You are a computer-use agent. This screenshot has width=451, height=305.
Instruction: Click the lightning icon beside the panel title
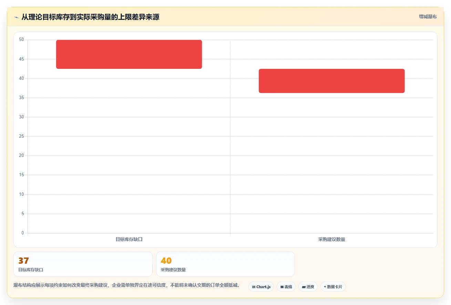click(16, 17)
